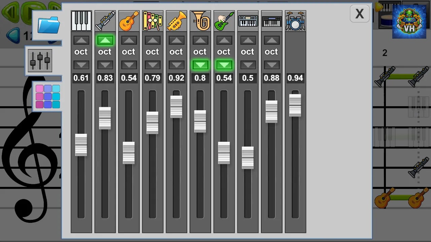Click the piano volume value 0.61

(x=81, y=78)
